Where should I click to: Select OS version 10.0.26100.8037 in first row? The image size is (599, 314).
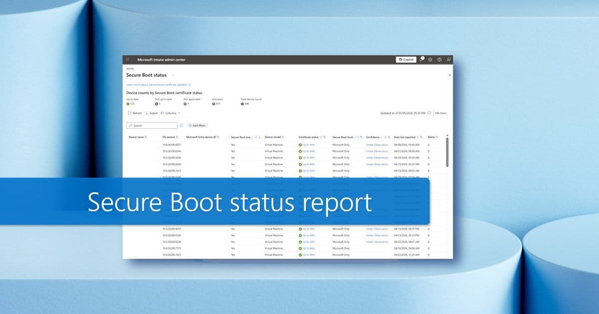tap(172, 145)
